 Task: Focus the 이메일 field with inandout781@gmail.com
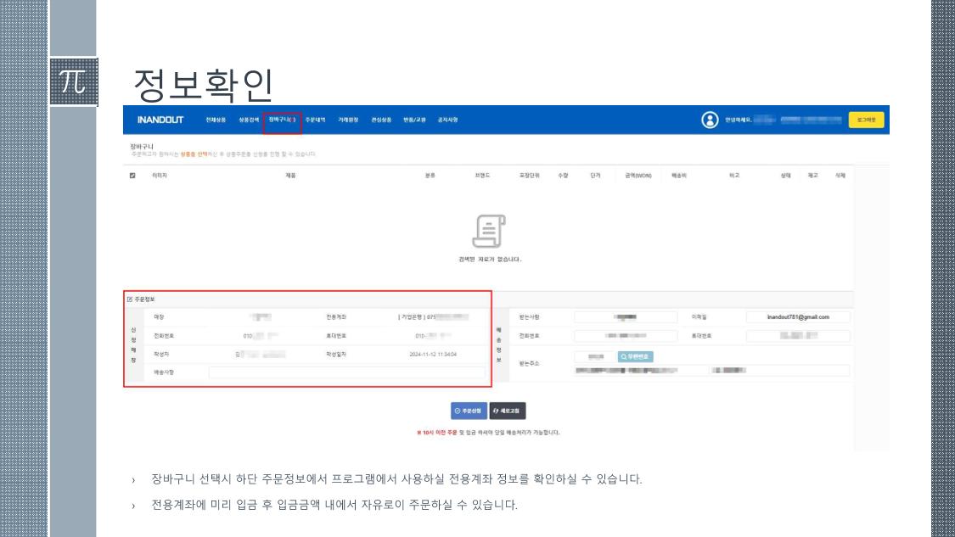(798, 317)
